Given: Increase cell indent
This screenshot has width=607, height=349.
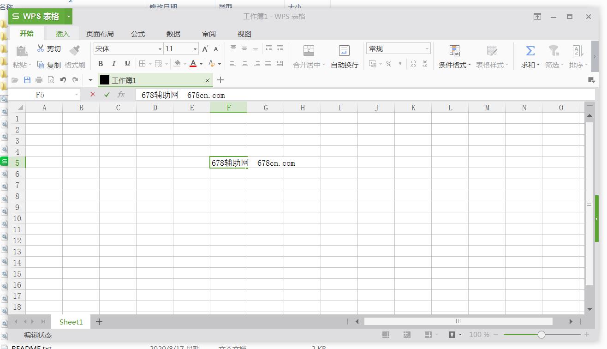Looking at the screenshot, I should click(280, 48).
